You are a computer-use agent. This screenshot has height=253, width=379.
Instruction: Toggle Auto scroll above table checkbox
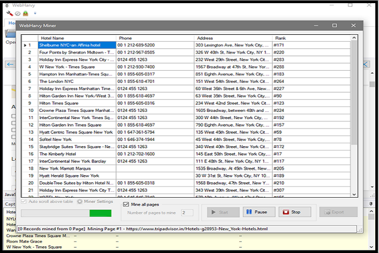pos(24,201)
